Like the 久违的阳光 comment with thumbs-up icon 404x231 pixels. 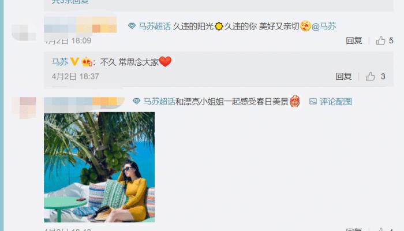coord(380,40)
